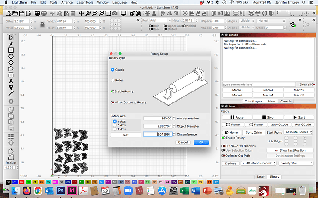Open Settings gear toolbar icon
The height and width of the screenshot is (198, 318).
132,13
